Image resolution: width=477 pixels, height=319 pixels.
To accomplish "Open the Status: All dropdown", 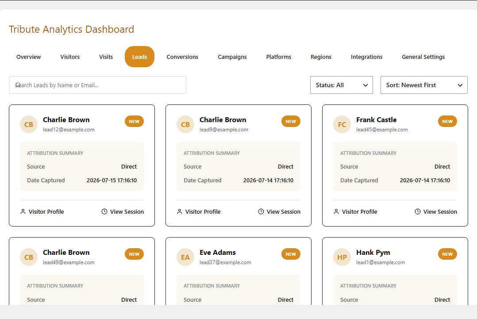I will pyautogui.click(x=341, y=85).
